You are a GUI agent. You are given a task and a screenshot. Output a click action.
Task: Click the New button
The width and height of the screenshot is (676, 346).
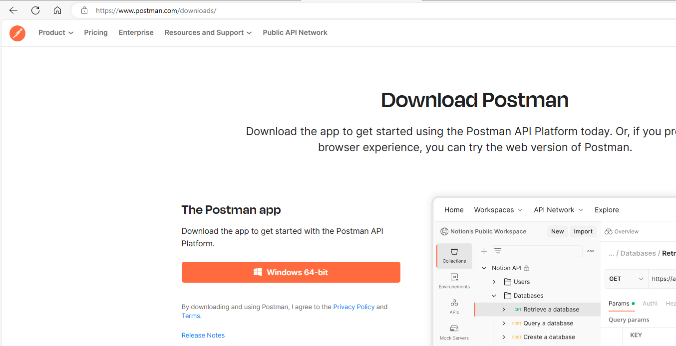pyautogui.click(x=558, y=231)
